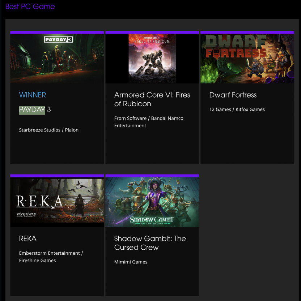This screenshot has width=301, height=301.
Task: Open the Armored Core VI cover art
Action: [x=152, y=59]
